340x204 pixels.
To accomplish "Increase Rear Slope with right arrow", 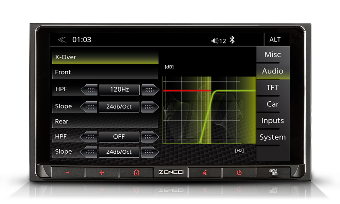I will point(150,152).
